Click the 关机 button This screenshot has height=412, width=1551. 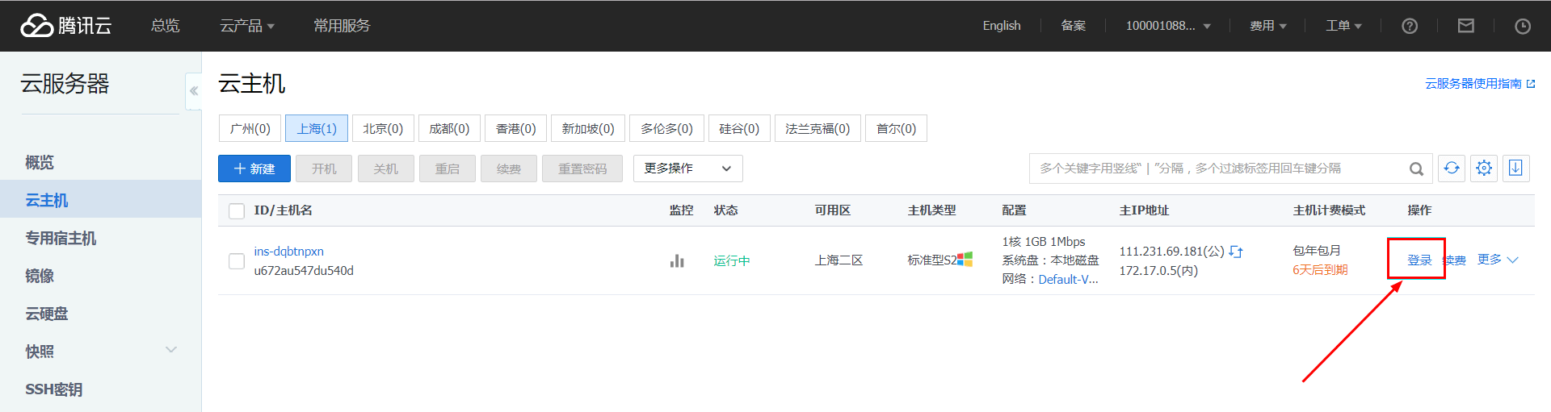(385, 169)
